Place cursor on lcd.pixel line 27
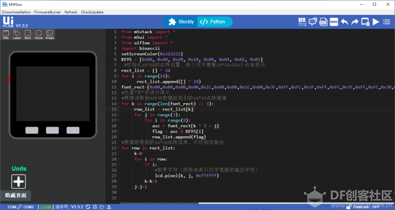 [187, 176]
